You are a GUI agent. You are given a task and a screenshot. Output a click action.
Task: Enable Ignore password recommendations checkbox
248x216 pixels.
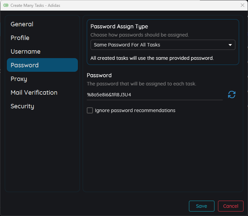[x=90, y=110]
